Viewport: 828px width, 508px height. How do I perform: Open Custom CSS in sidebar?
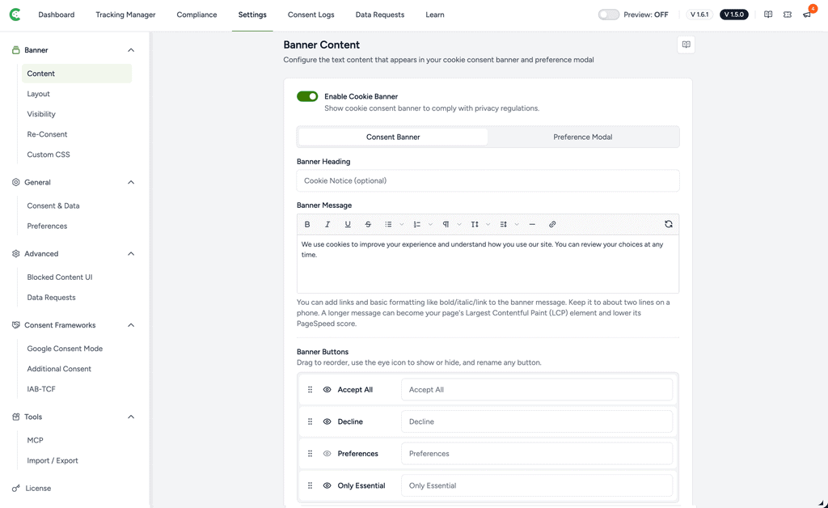coord(49,155)
